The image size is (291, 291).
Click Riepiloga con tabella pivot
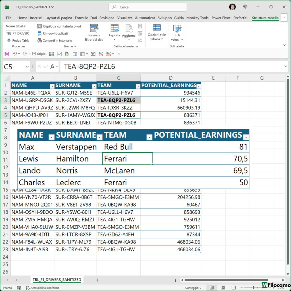[59, 26]
